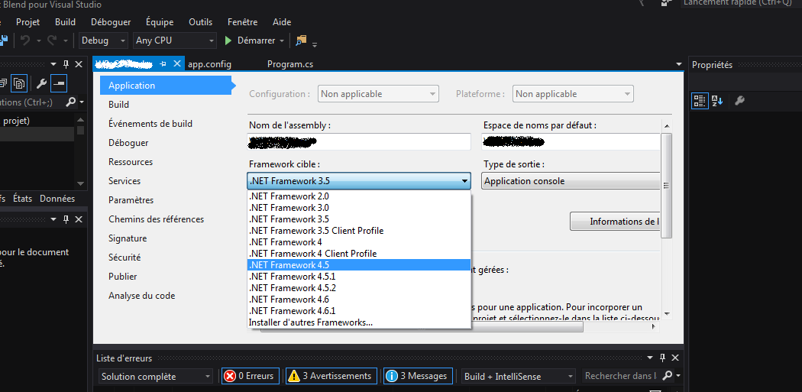Click the Save All disk icon
The width and height of the screenshot is (802, 392).
pyautogui.click(x=4, y=40)
